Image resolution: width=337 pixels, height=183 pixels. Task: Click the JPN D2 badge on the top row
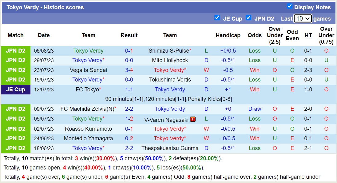point(16,50)
